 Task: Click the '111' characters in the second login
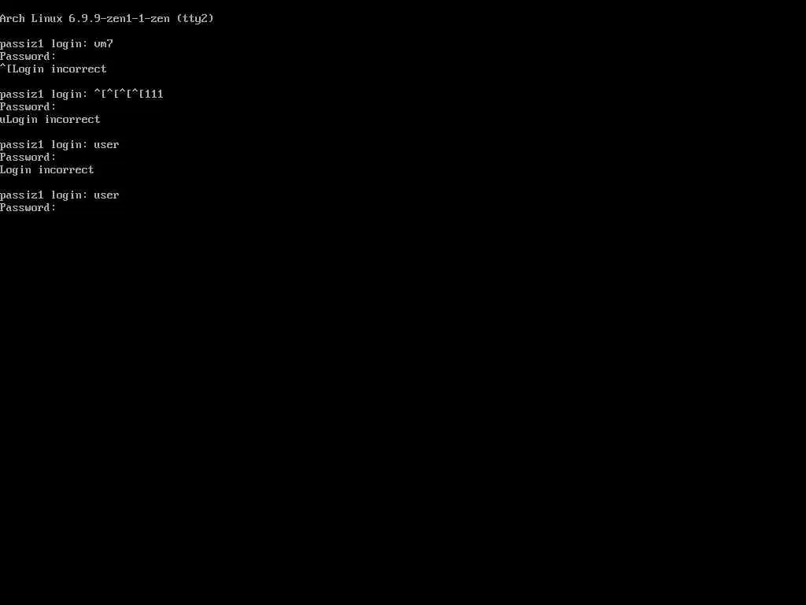coord(154,95)
